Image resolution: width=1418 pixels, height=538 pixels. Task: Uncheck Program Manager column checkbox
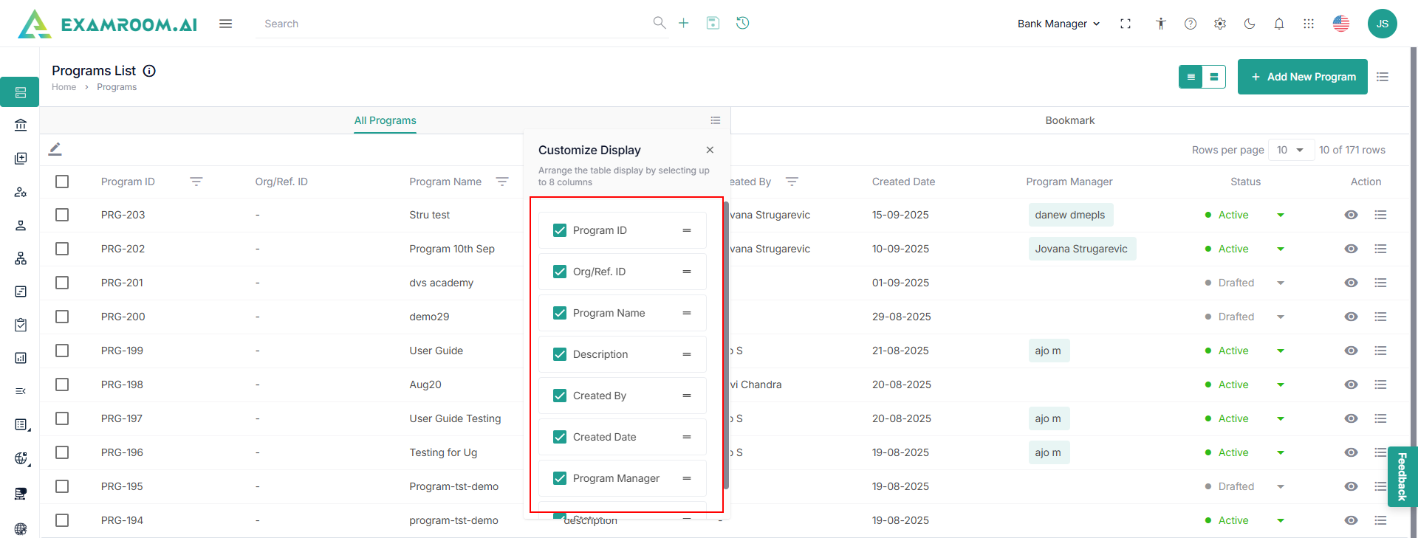(x=560, y=478)
